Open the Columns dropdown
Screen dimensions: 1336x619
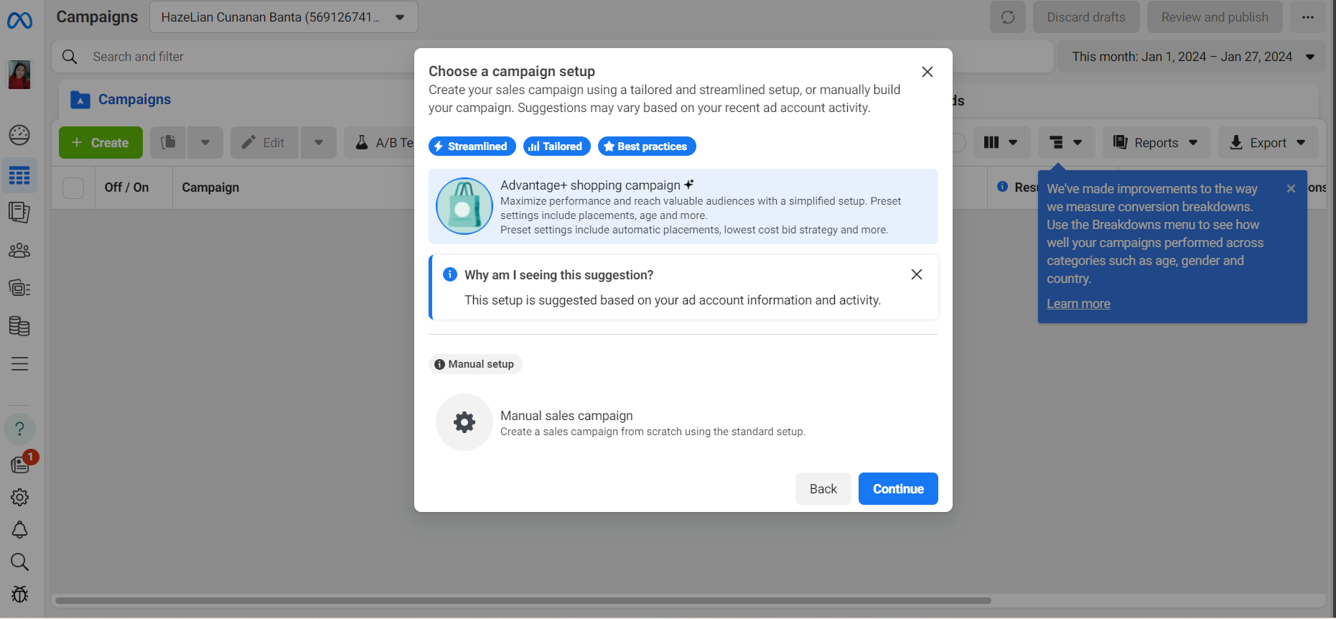(1001, 143)
